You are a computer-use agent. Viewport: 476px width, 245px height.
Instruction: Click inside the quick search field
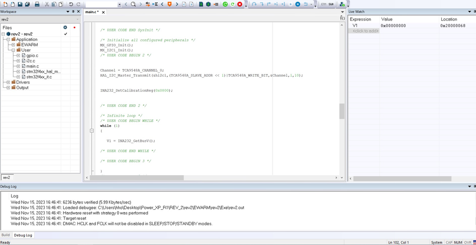coord(101,5)
